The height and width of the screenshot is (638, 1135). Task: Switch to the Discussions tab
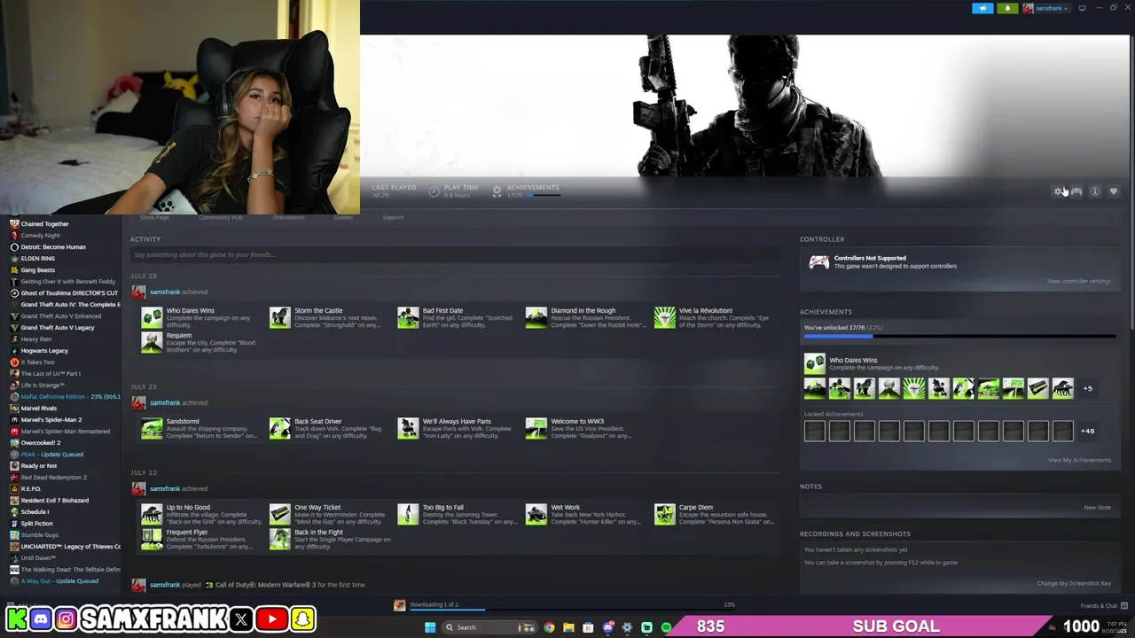(x=288, y=217)
